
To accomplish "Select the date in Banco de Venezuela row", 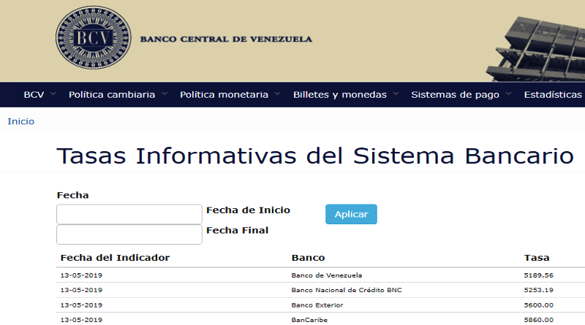I will click(x=81, y=275).
